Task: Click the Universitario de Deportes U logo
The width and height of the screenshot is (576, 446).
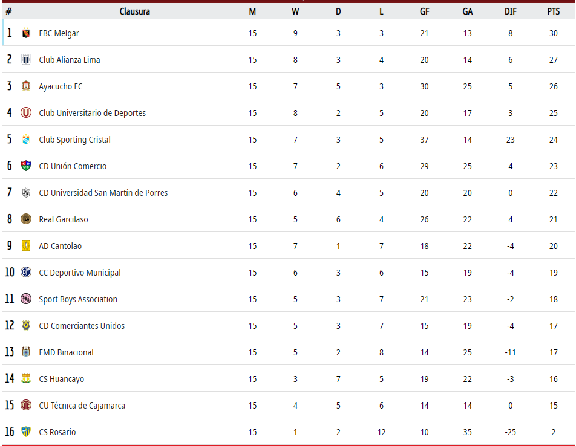Action: (25, 112)
